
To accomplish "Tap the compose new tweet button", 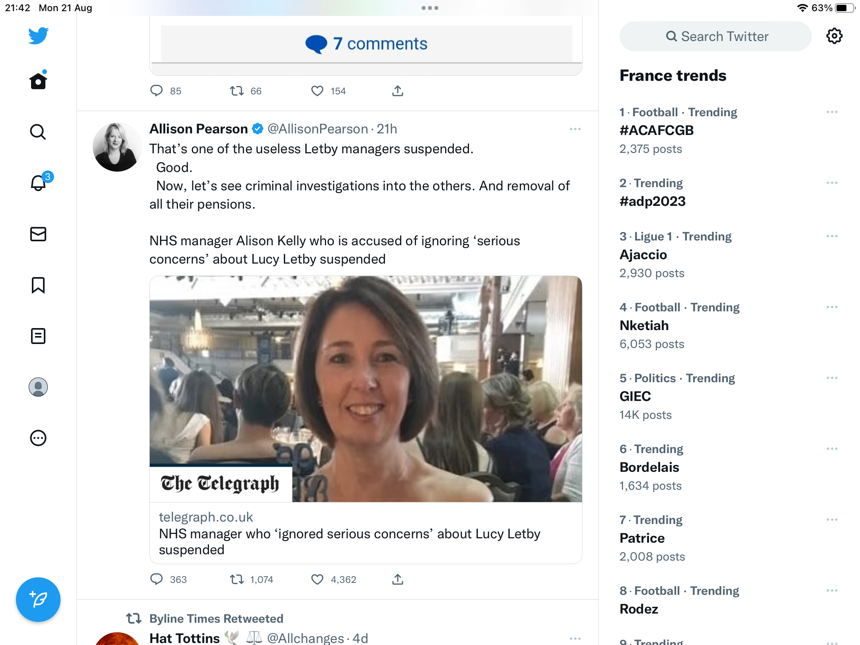I will pyautogui.click(x=38, y=600).
